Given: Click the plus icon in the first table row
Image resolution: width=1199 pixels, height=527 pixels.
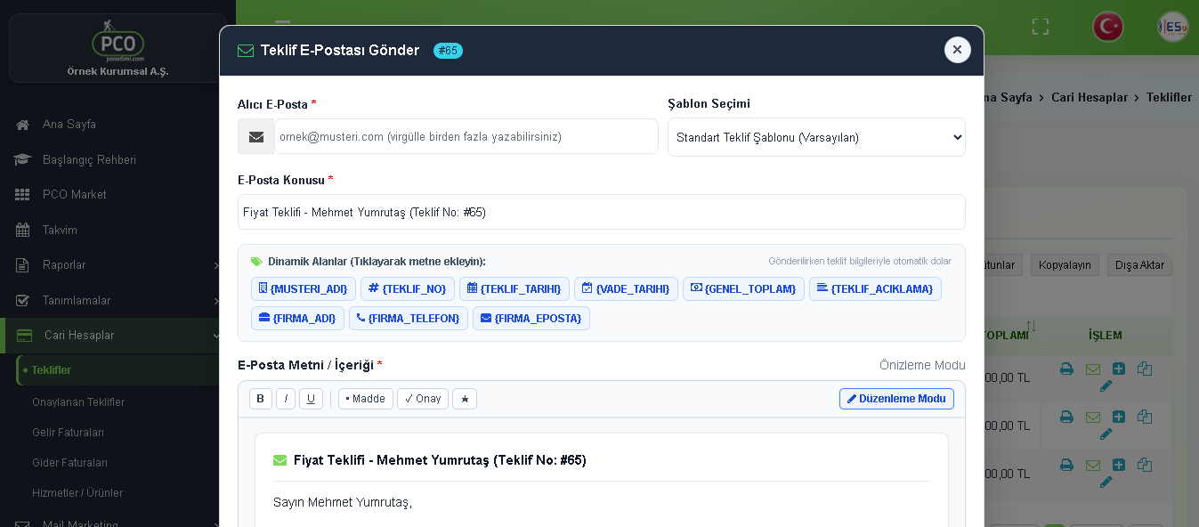Looking at the screenshot, I should (1119, 369).
